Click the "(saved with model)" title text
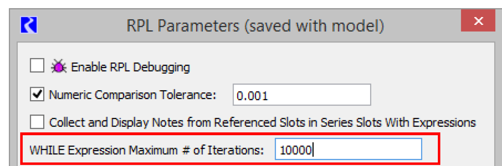 click(x=314, y=26)
